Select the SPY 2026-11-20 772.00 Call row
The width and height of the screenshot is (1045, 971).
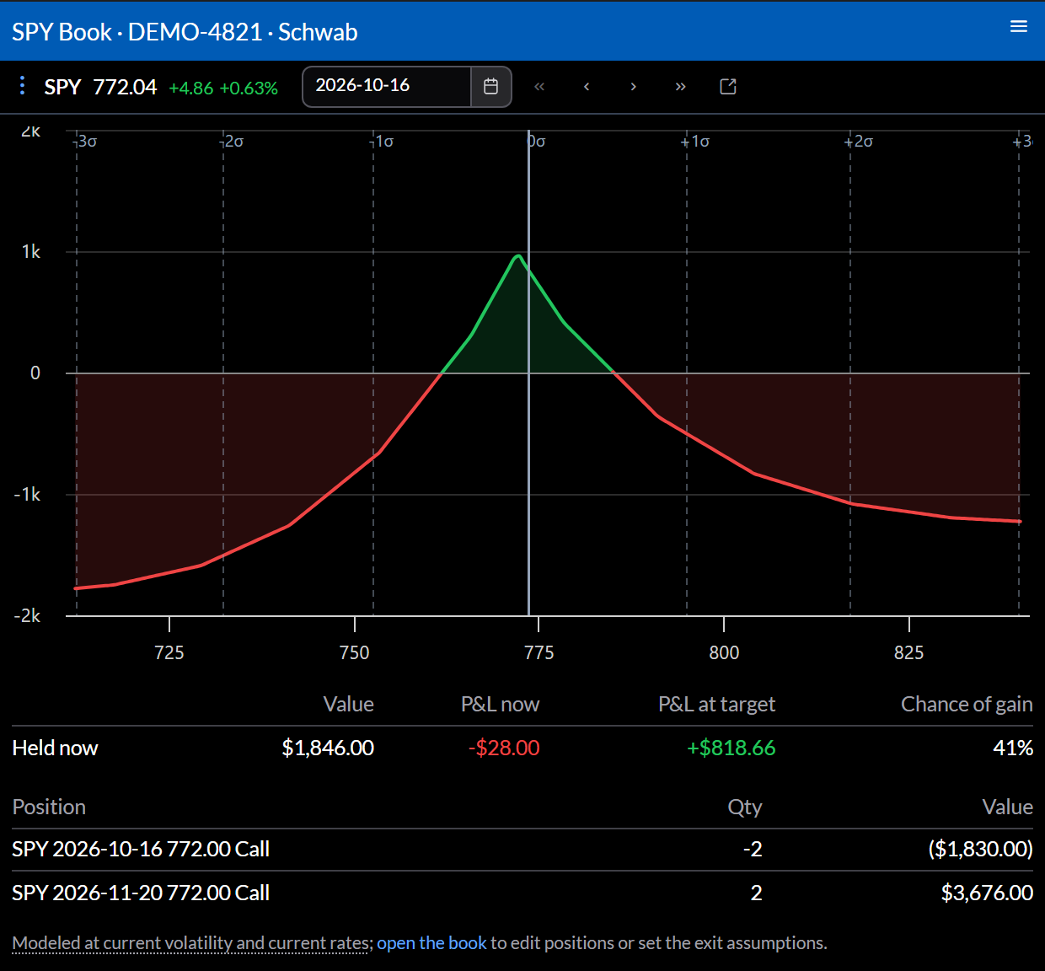522,893
